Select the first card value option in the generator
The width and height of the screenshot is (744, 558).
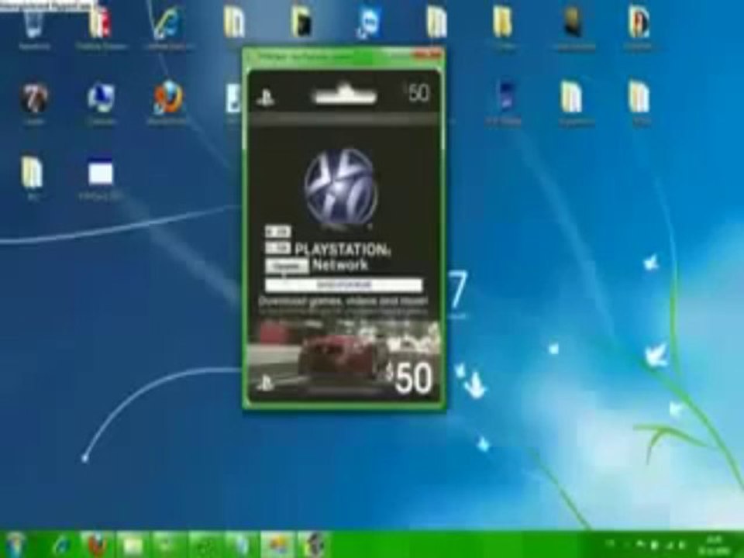click(277, 232)
